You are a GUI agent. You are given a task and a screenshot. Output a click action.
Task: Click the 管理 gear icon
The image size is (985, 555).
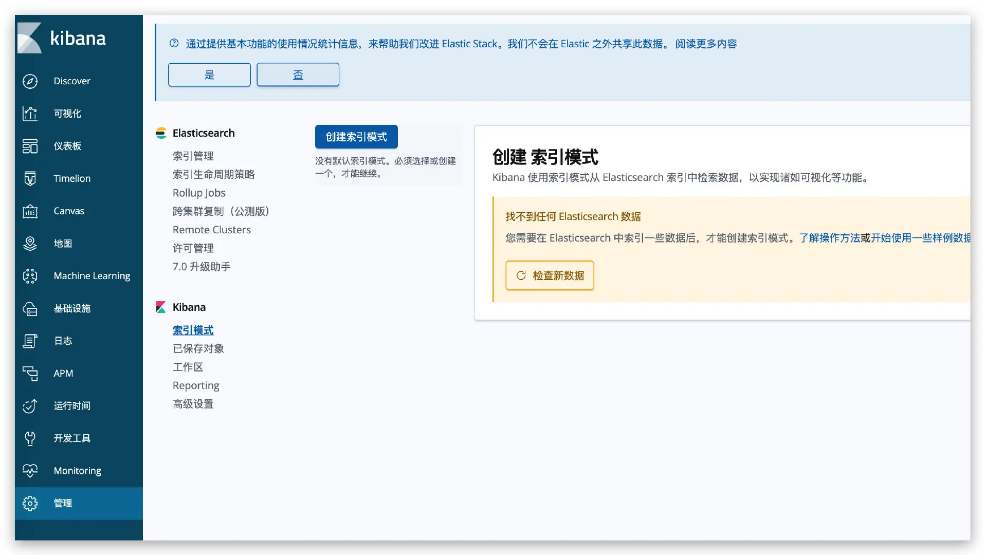(x=30, y=503)
